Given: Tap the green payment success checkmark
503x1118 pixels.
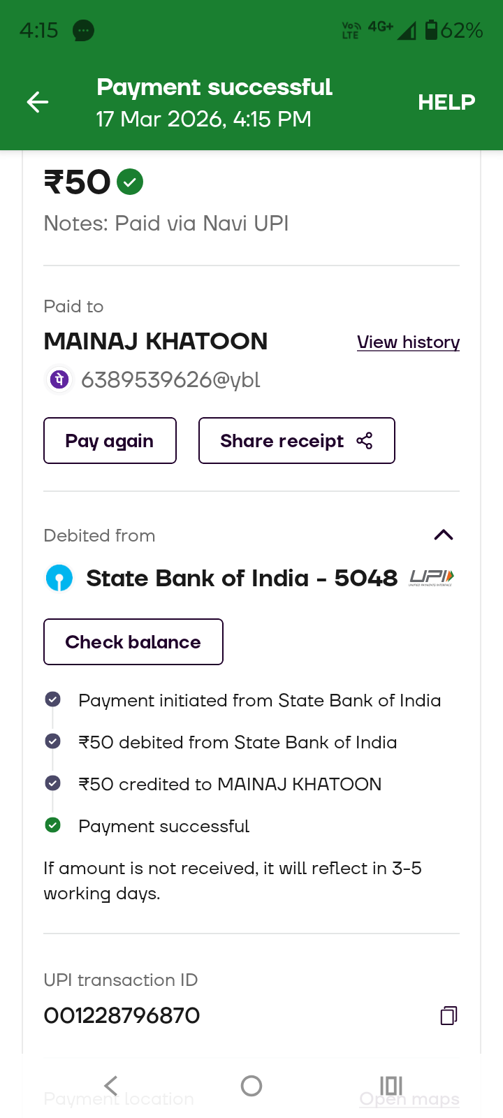Looking at the screenshot, I should point(130,182).
